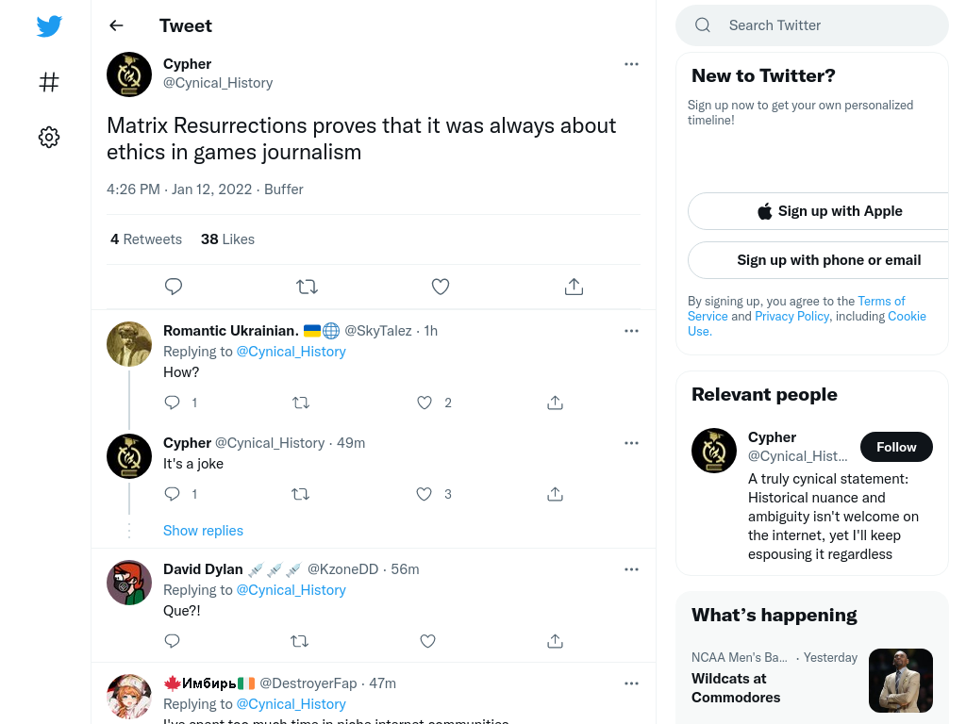Open more options on David Dylan's reply

coord(631,569)
